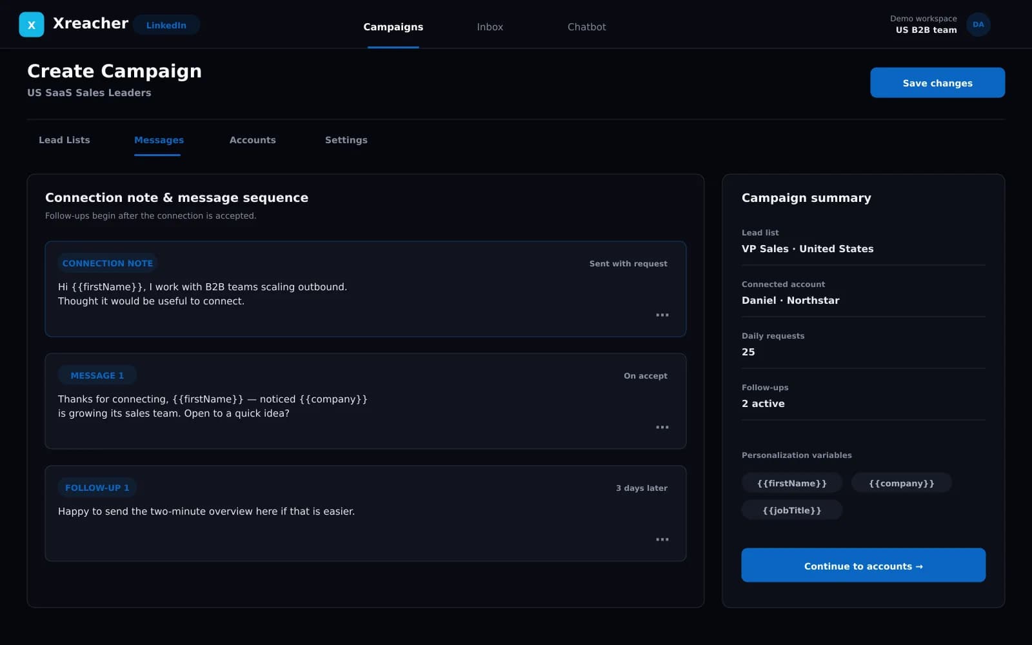This screenshot has width=1032, height=645.
Task: Open the Chatbot nav tab
Action: click(x=587, y=26)
